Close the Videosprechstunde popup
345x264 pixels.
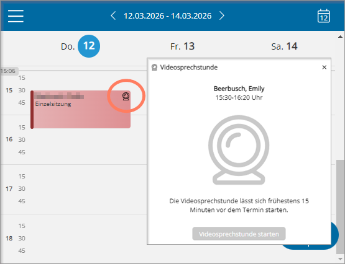(x=324, y=68)
